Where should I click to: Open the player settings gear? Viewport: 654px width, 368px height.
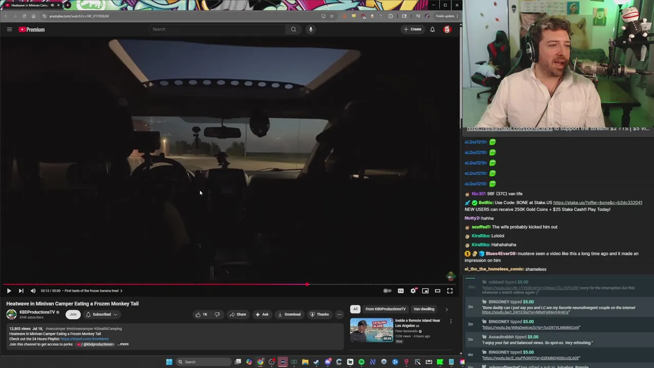(413, 291)
